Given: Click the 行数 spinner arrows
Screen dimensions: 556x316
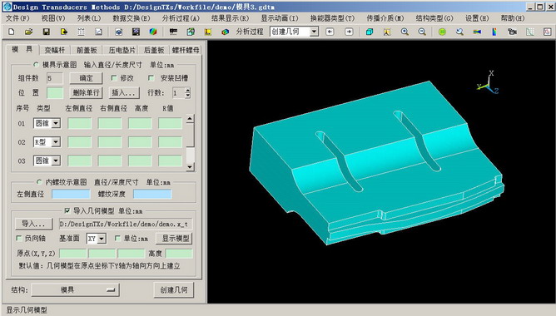Looking at the screenshot, I should tap(187, 93).
